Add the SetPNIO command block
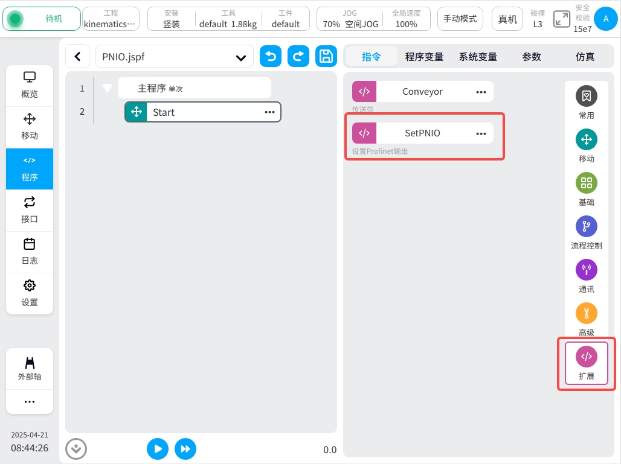Screen dimensions: 621x464 click(422, 133)
